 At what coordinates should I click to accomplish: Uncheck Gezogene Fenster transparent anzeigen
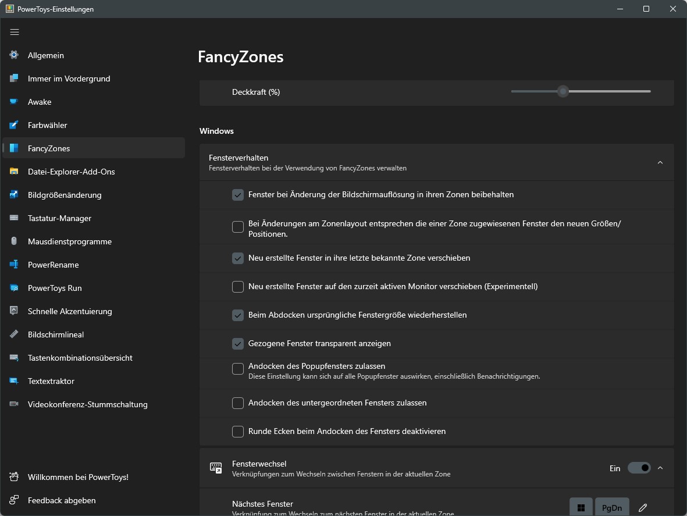click(238, 344)
